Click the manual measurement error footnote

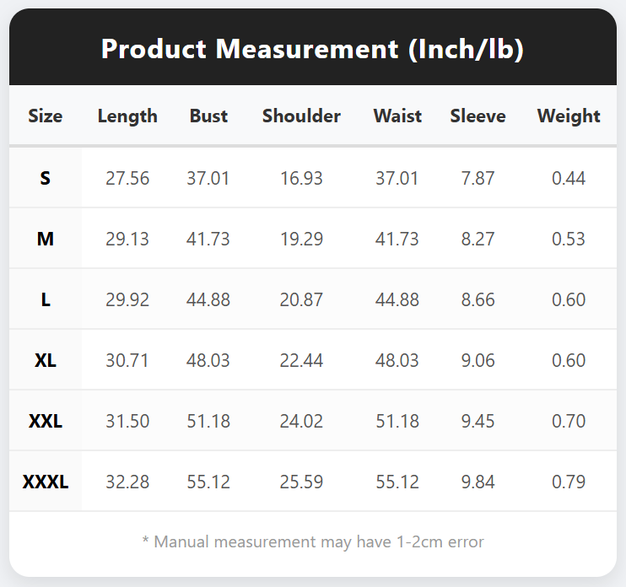coord(313,542)
